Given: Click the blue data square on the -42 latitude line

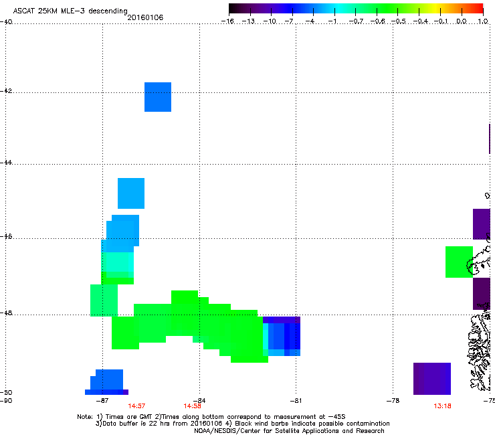Looking at the screenshot, I should pyautogui.click(x=158, y=97).
